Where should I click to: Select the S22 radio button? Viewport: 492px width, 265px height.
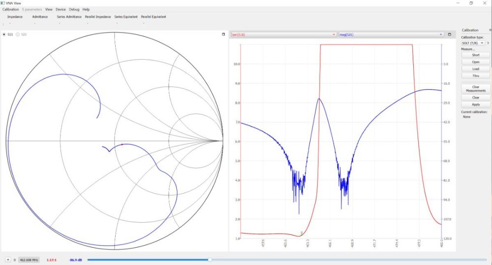(x=18, y=34)
